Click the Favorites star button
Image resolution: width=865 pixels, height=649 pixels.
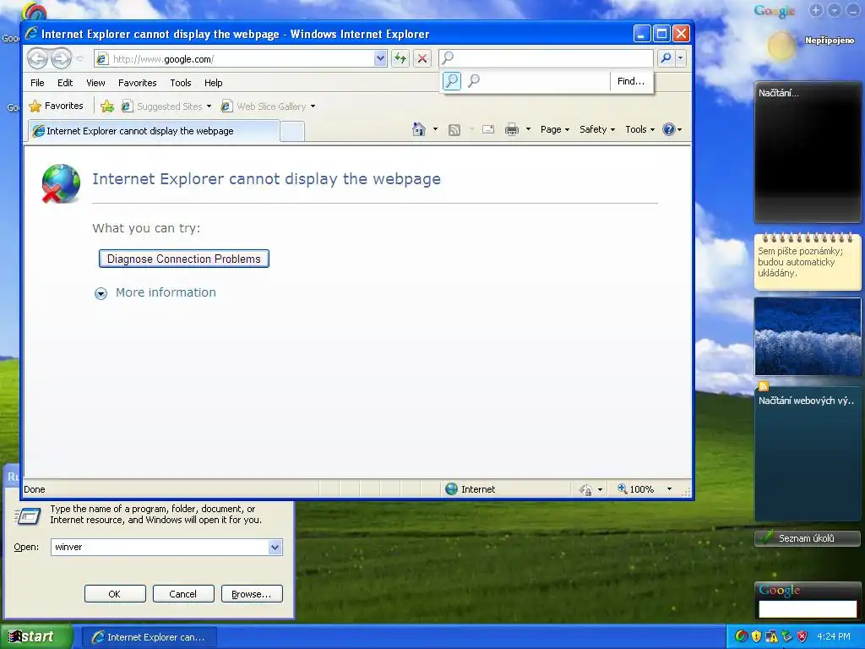57,106
